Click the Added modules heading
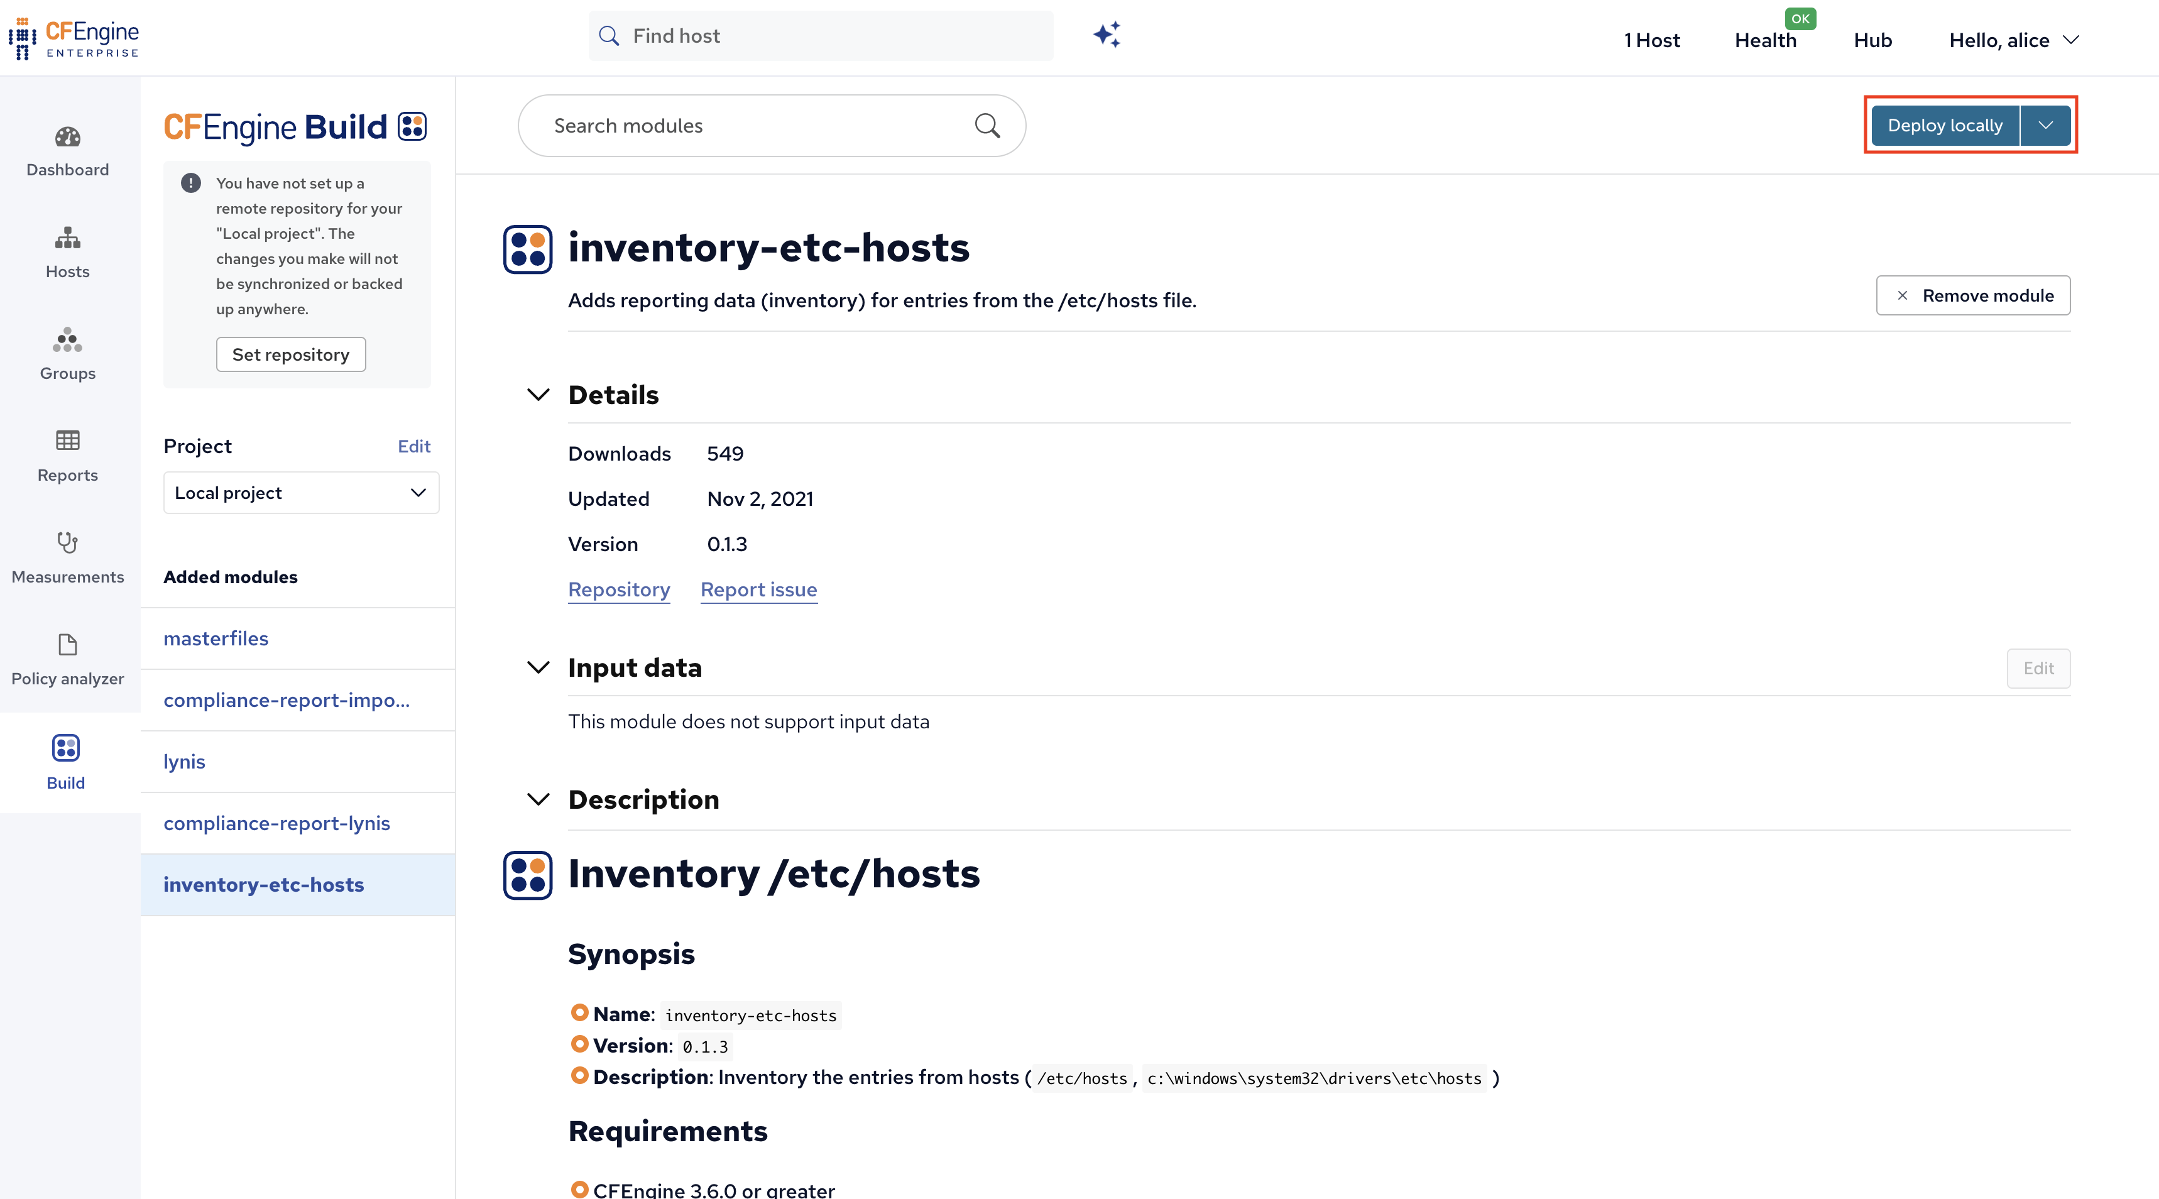Screen dimensions: 2159x1199 (x=231, y=577)
